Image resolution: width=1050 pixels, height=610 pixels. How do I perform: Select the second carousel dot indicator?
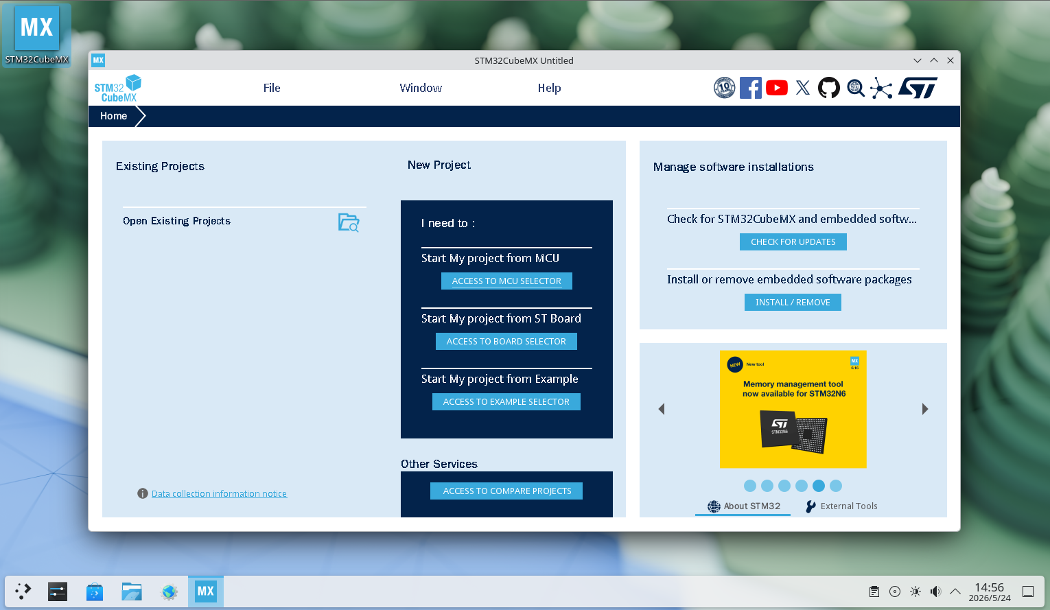point(767,486)
